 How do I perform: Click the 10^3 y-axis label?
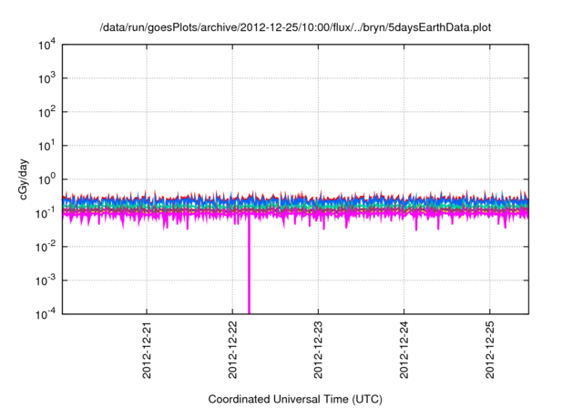pos(47,78)
